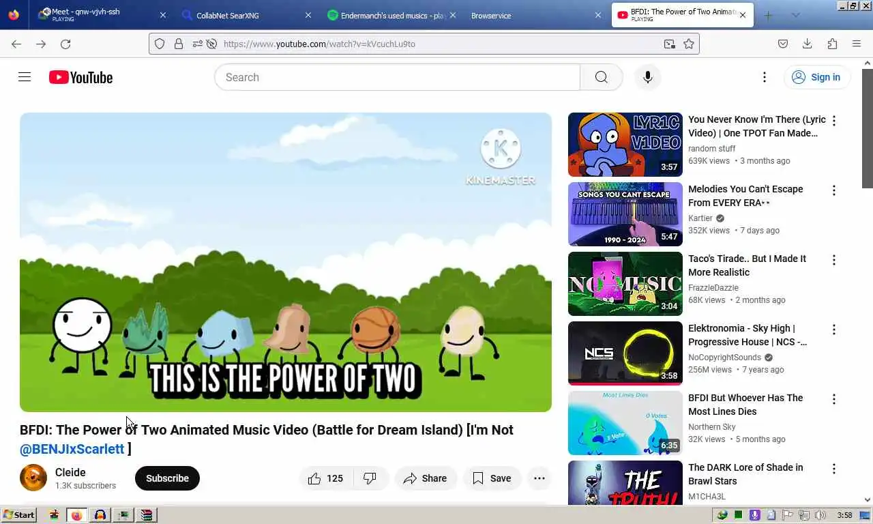Screen dimensions: 873x524
Task: Open 'BFDI But Whoever Has The Most Lines' thumbnail
Action: pos(625,423)
